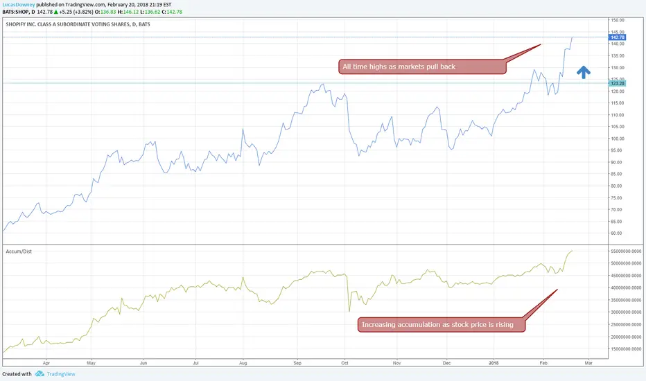
Task: Click the 90.00 price axis label
Action: coord(617,162)
